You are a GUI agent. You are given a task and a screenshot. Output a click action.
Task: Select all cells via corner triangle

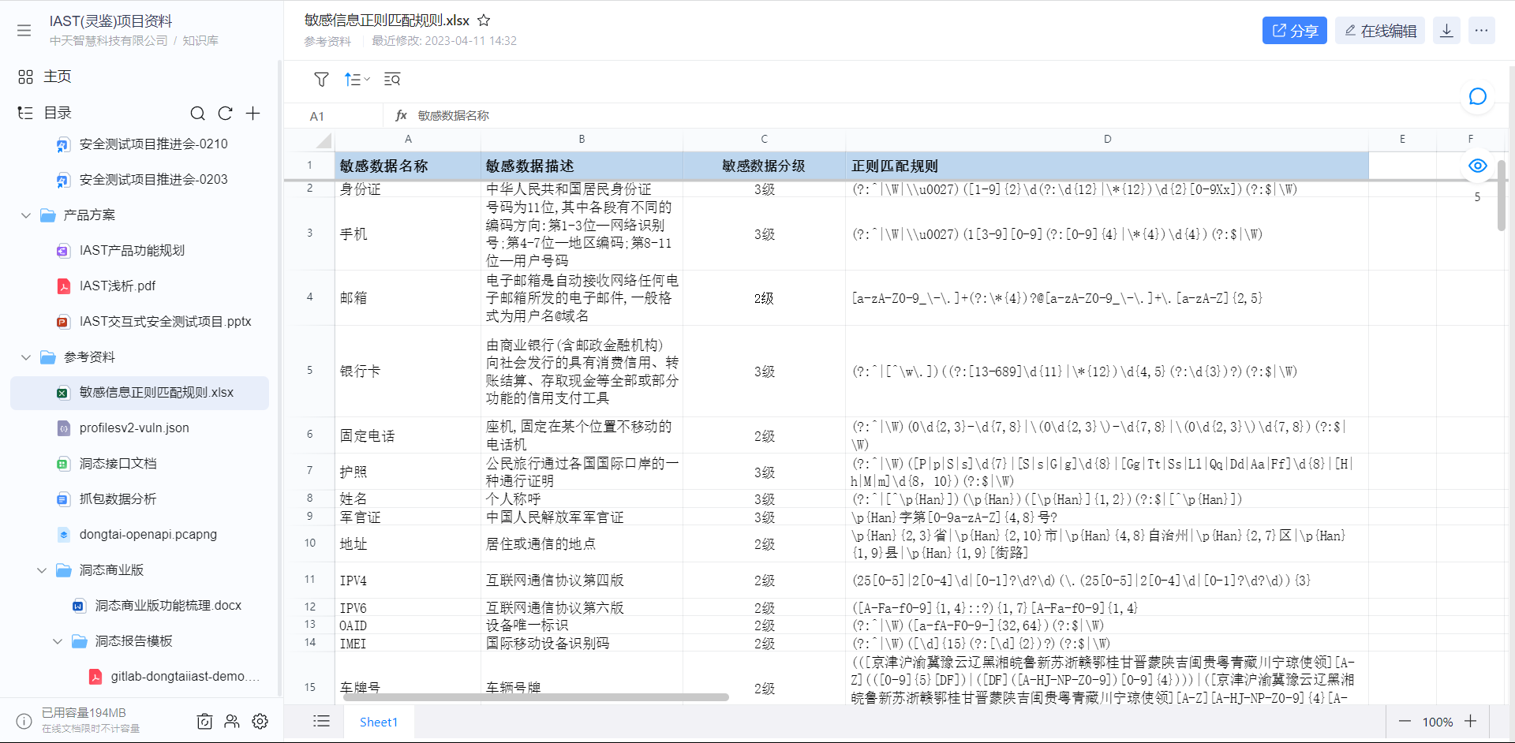pyautogui.click(x=323, y=140)
